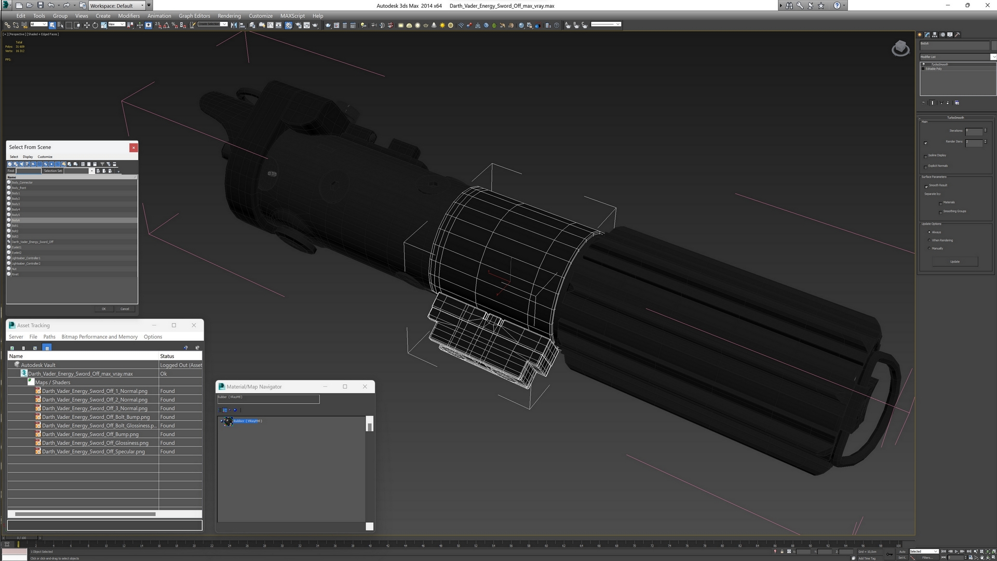
Task: Open the Graph Editors menu
Action: pos(194,16)
